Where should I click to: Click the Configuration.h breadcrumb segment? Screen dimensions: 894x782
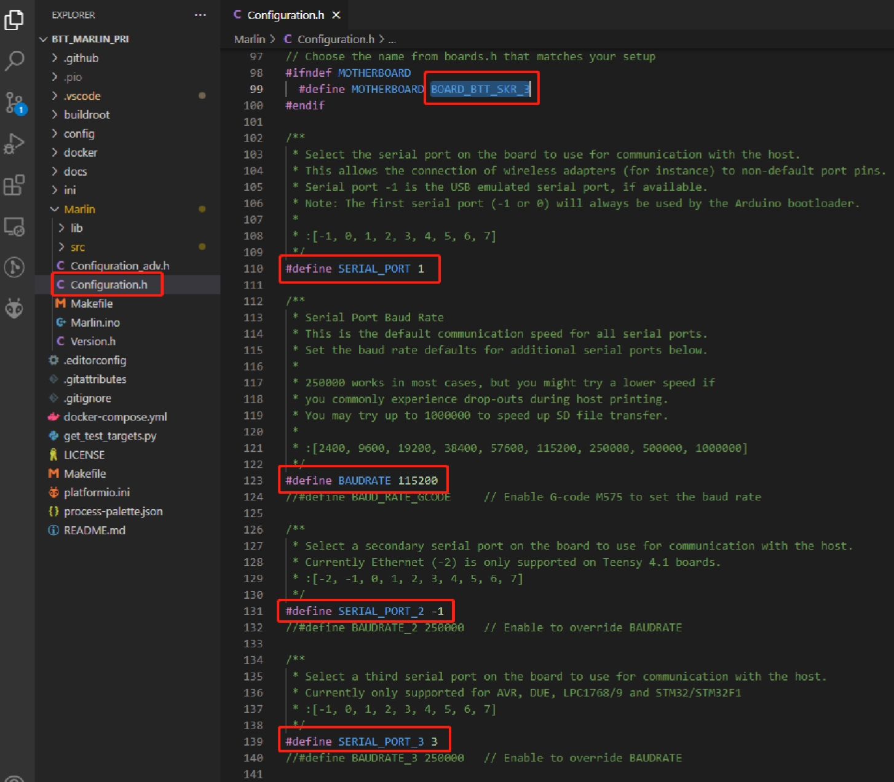point(335,39)
